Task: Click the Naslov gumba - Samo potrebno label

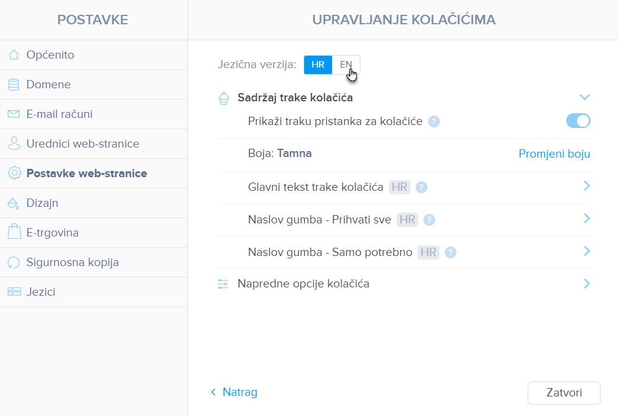Action: pos(330,252)
